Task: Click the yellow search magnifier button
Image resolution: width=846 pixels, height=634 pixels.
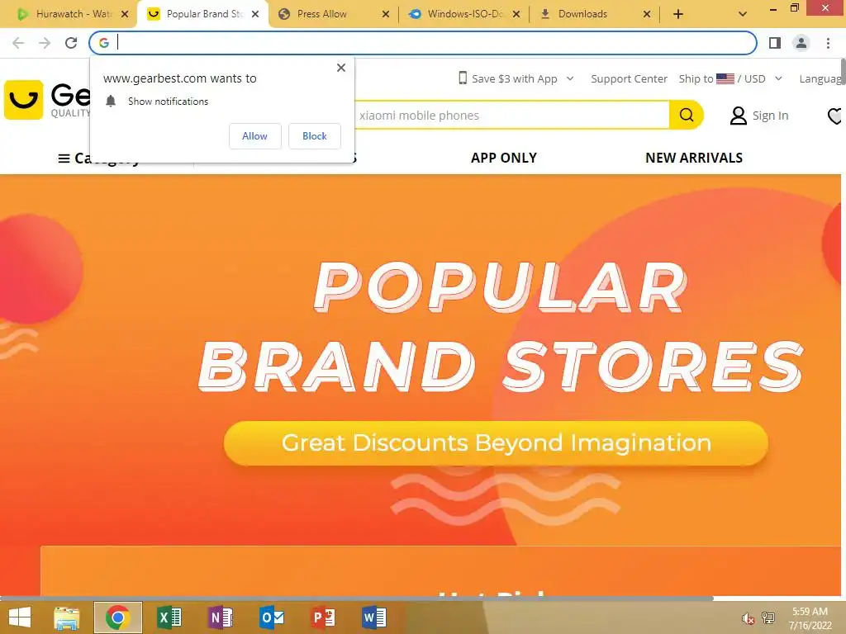Action: pyautogui.click(x=687, y=115)
